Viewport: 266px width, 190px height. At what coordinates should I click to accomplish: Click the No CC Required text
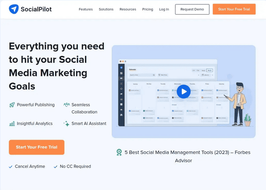point(75,167)
